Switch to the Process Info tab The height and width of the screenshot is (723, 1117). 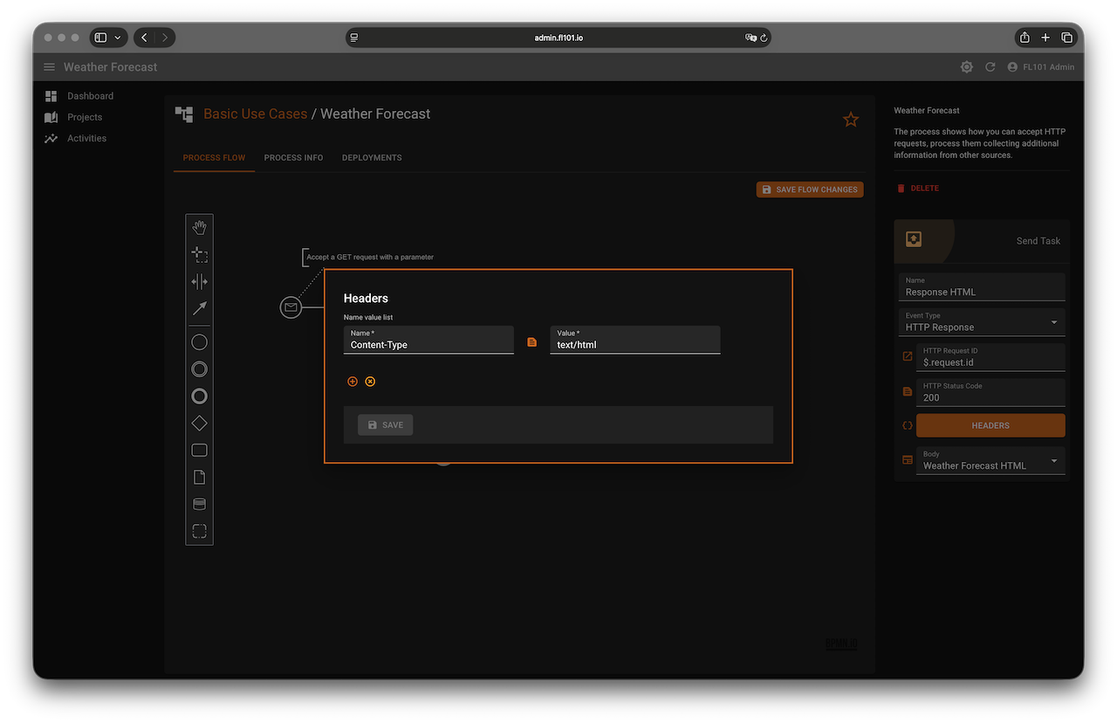[293, 158]
